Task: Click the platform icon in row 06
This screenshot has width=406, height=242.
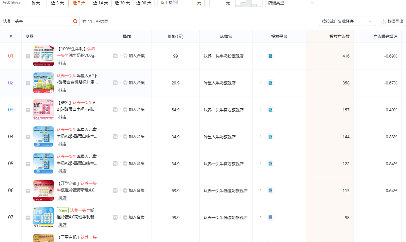Action: tap(270, 190)
